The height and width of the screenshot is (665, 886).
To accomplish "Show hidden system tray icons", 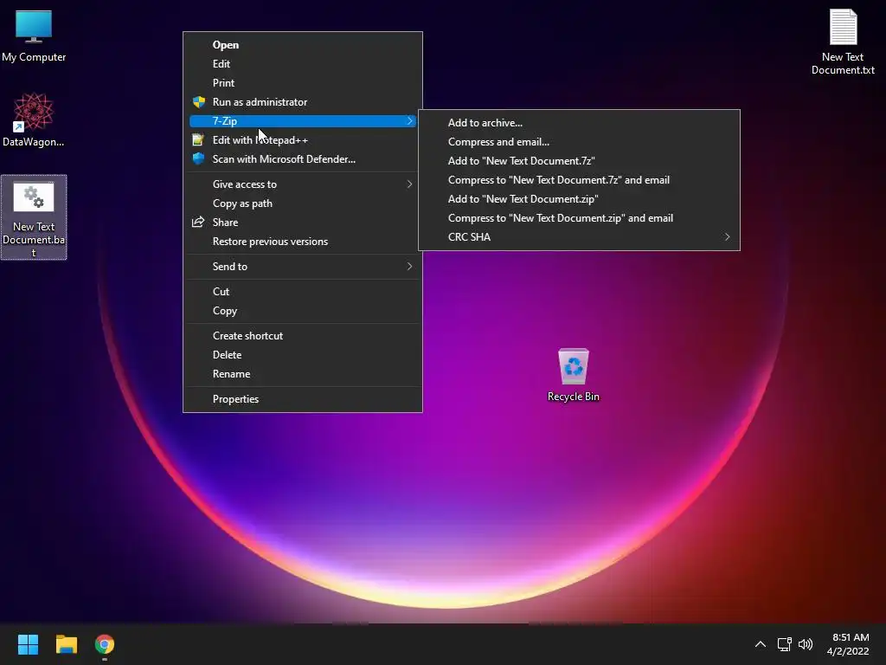I will (761, 644).
